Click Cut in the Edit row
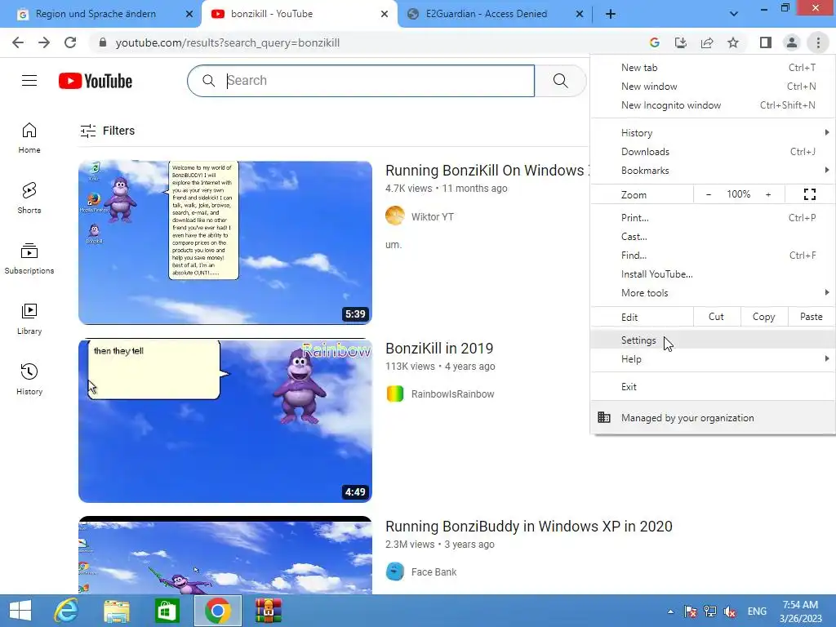Image resolution: width=836 pixels, height=627 pixels. click(716, 317)
